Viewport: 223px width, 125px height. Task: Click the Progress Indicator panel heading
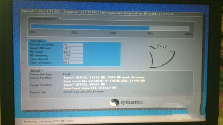(43, 19)
